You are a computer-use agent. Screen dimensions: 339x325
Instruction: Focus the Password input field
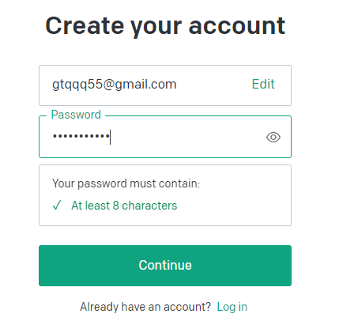click(165, 137)
